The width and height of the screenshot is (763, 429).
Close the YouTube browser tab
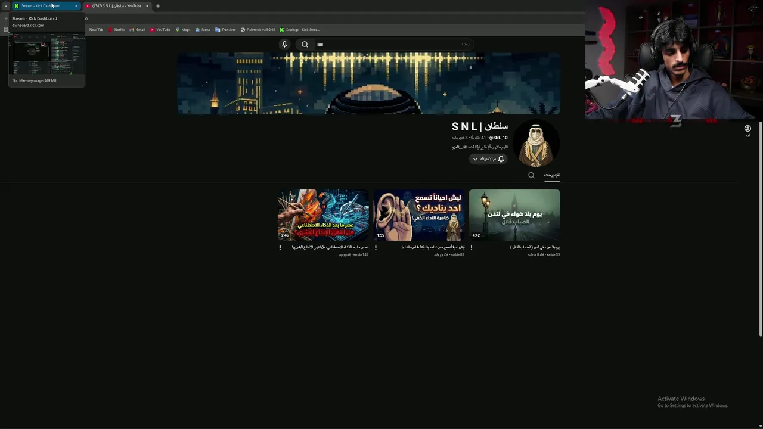147,6
